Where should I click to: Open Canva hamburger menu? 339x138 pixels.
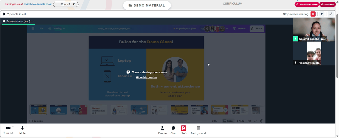tap(33, 28)
